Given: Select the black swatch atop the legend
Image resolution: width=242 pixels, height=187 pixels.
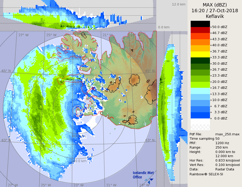Looking at the screenshot, I should 200,24.
